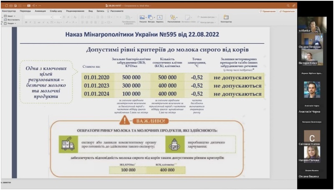Expand the Расположение dropdown arrow

point(177,18)
